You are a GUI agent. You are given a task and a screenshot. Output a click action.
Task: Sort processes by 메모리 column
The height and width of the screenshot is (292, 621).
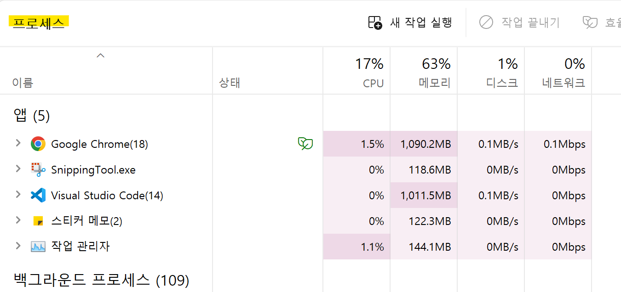[x=424, y=71]
